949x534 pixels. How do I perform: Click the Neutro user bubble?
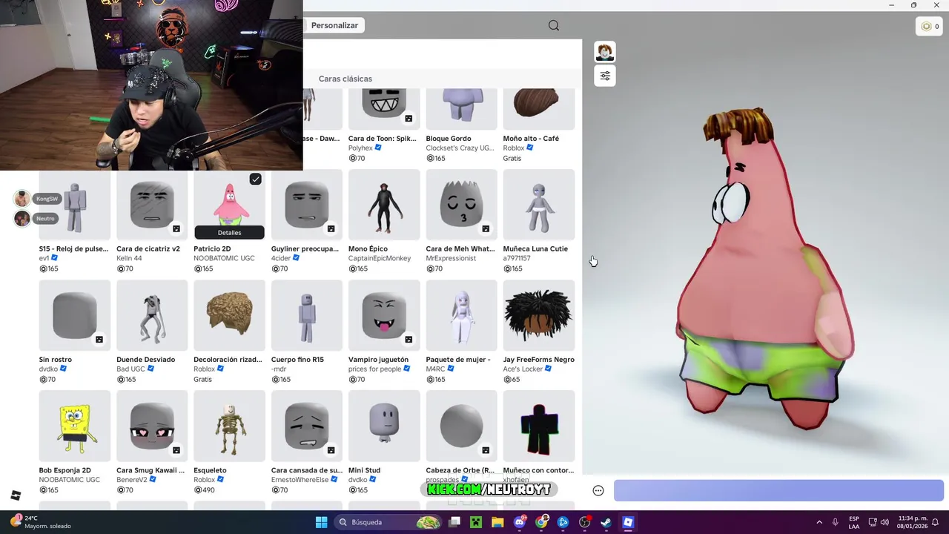pos(36,218)
